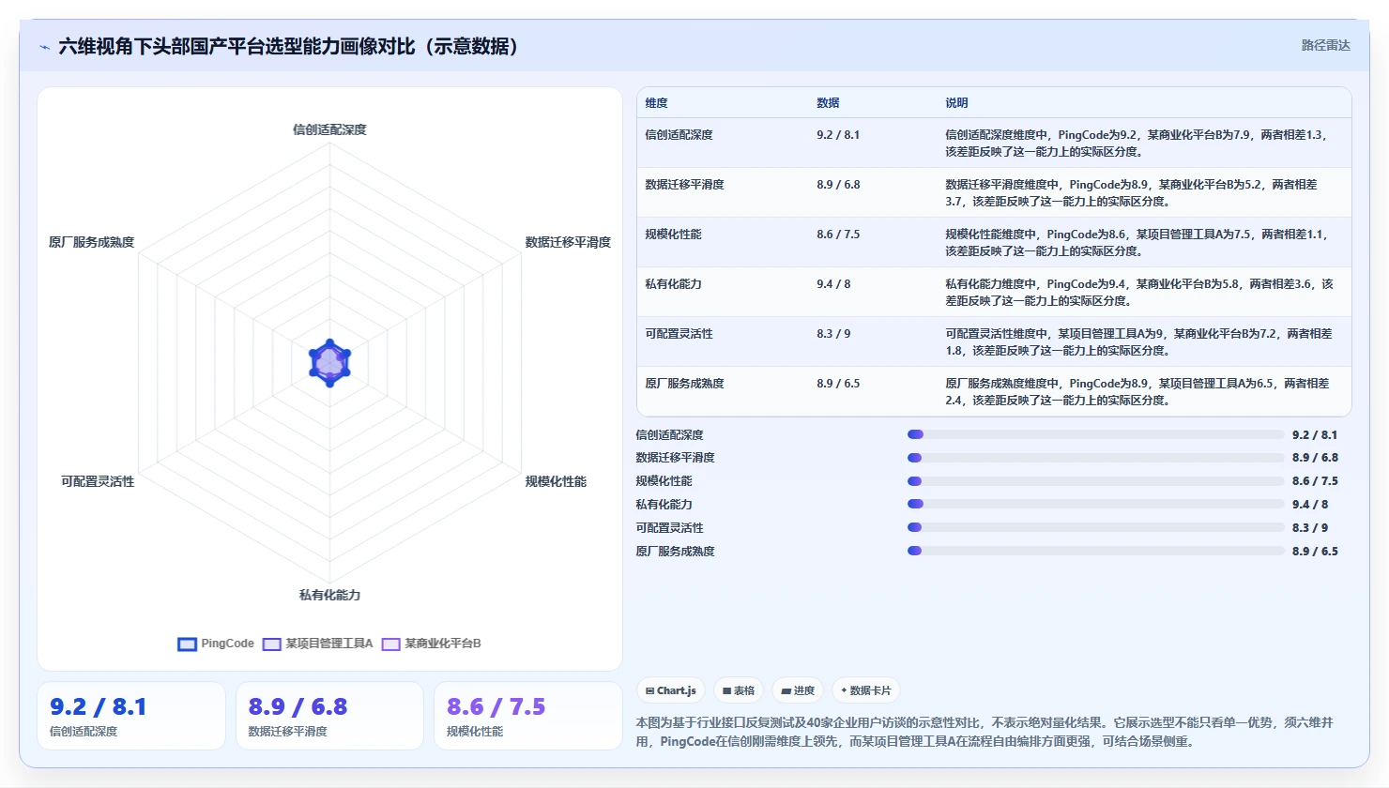Open the 8.9 / 6.8 stat card

pos(329,716)
